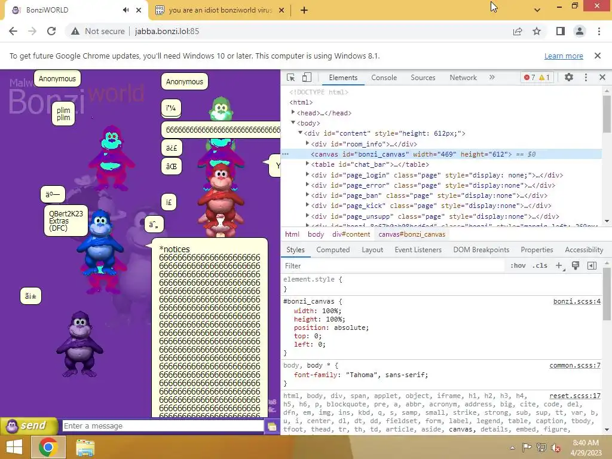Open the bonzi.scss:4 source link
This screenshot has height=459, width=612.
[577, 301]
